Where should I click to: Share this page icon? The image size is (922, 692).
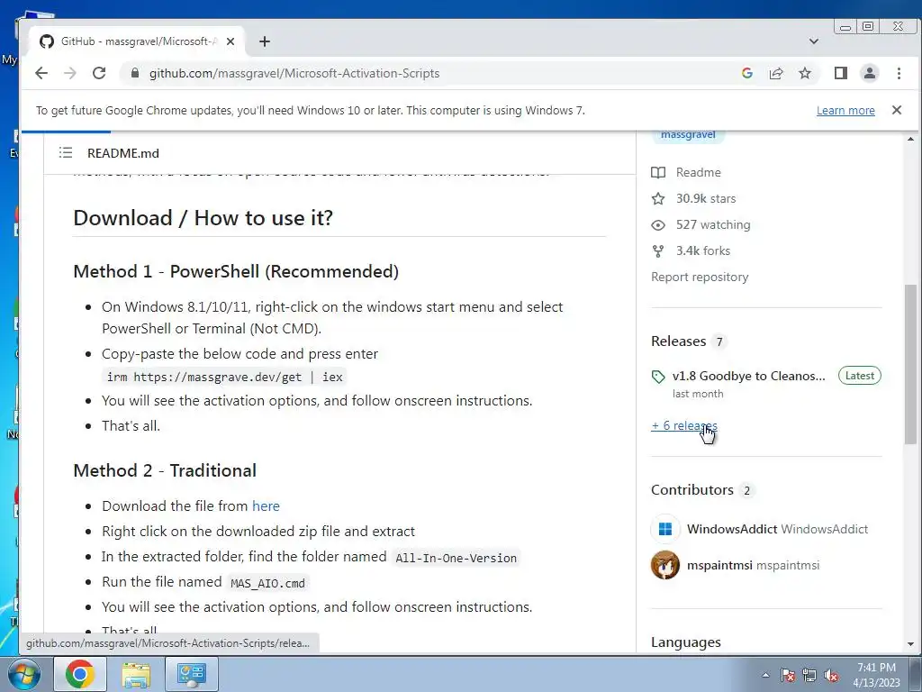776,73
